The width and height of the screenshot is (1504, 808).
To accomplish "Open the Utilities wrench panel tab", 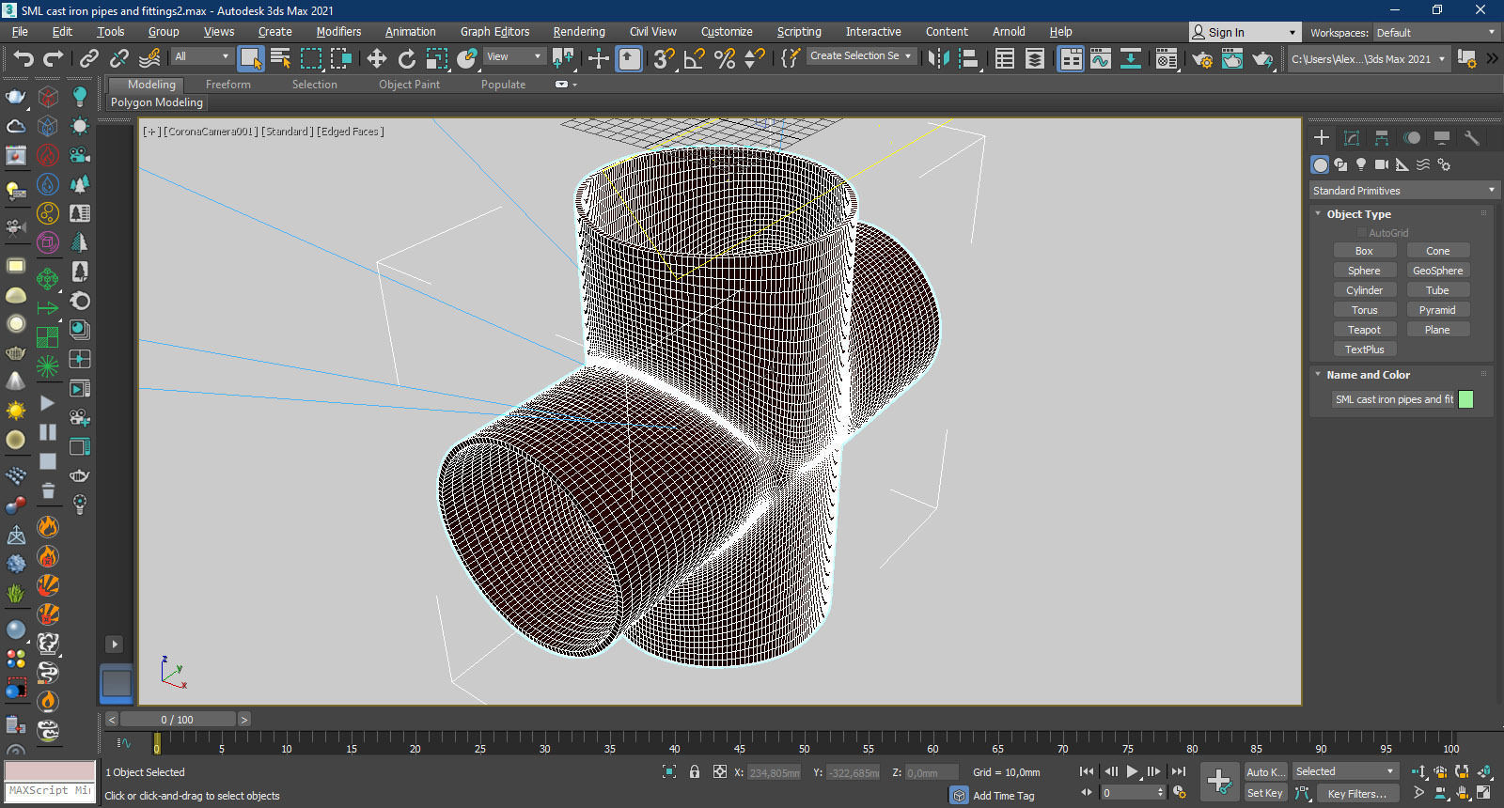I will pos(1472,137).
